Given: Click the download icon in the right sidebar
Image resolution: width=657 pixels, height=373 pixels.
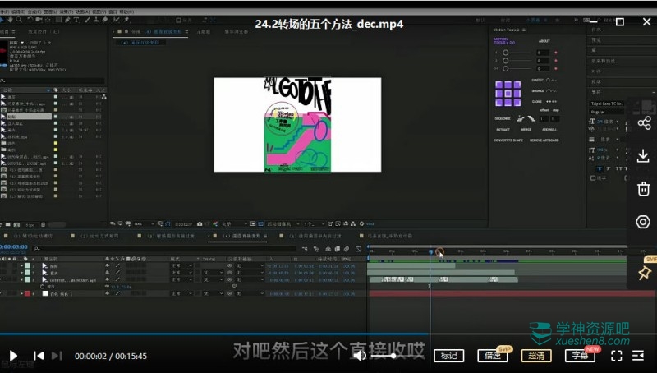Looking at the screenshot, I should pyautogui.click(x=643, y=155).
